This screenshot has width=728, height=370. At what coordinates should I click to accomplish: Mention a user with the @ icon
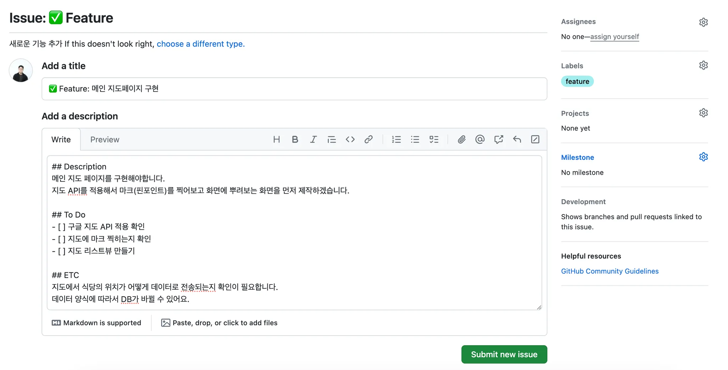tap(480, 140)
